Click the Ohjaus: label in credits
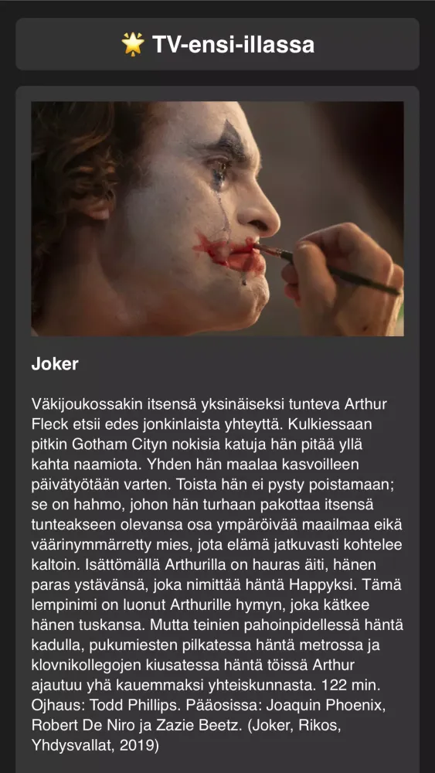This screenshot has height=773, width=435. pyautogui.click(x=58, y=706)
